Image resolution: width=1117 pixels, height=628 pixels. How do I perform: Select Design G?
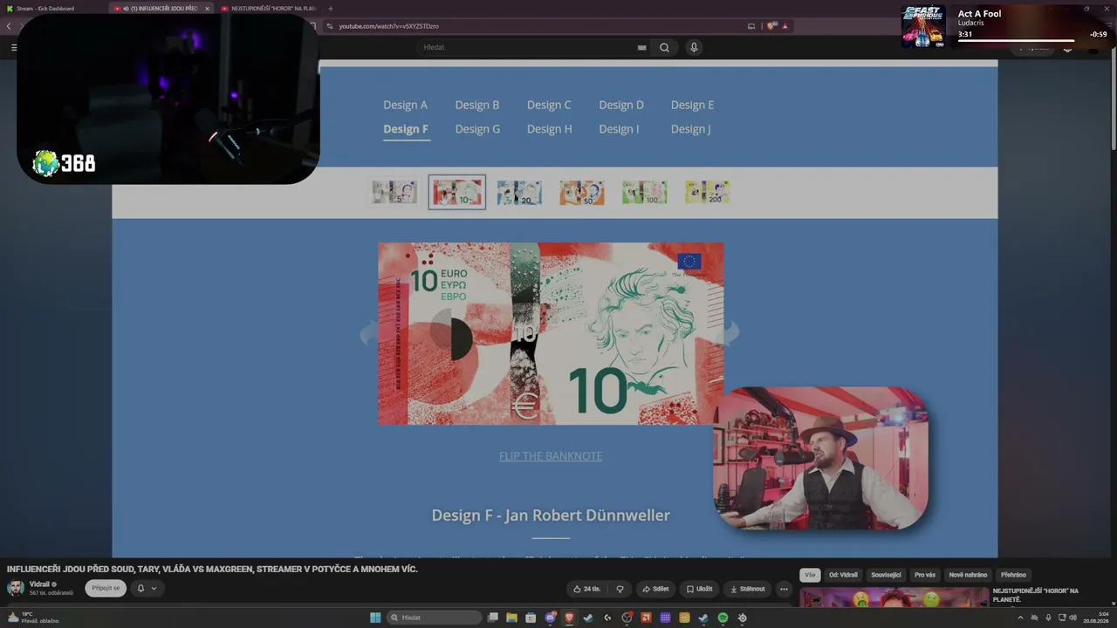[477, 129]
